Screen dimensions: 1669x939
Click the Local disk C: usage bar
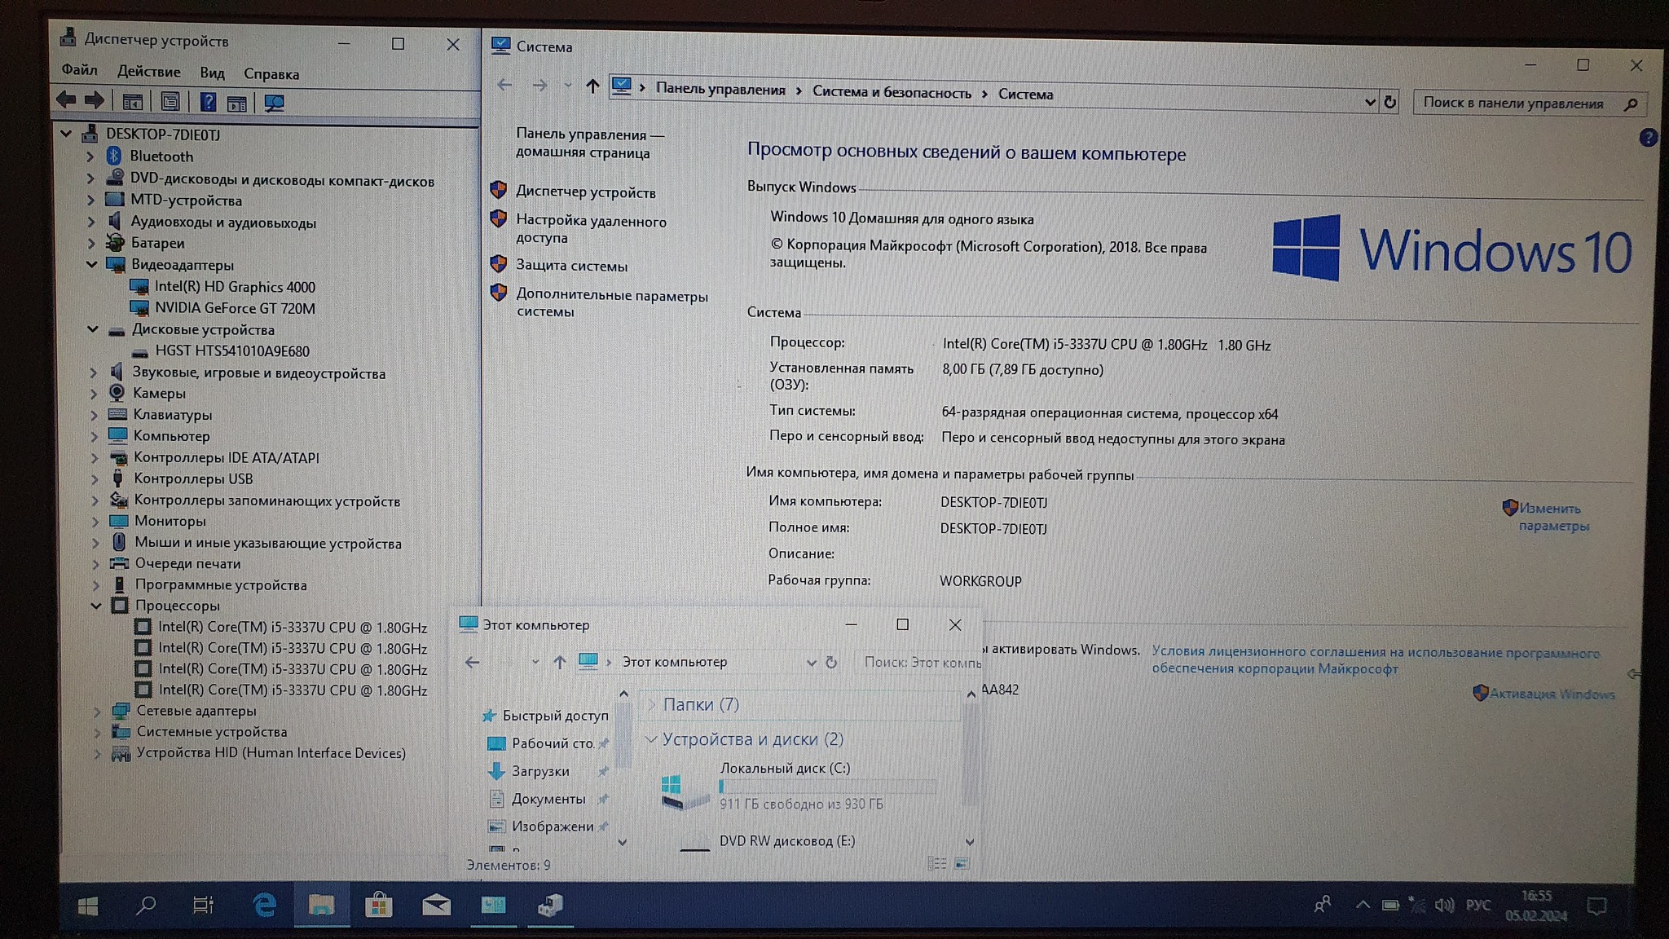point(827,787)
